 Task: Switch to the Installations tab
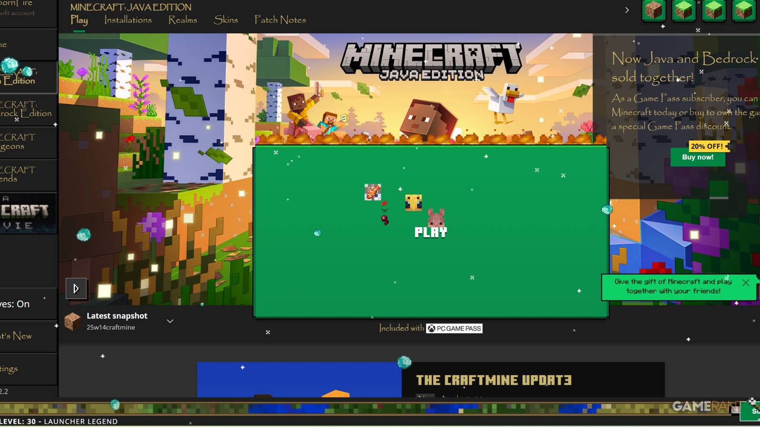coord(128,20)
